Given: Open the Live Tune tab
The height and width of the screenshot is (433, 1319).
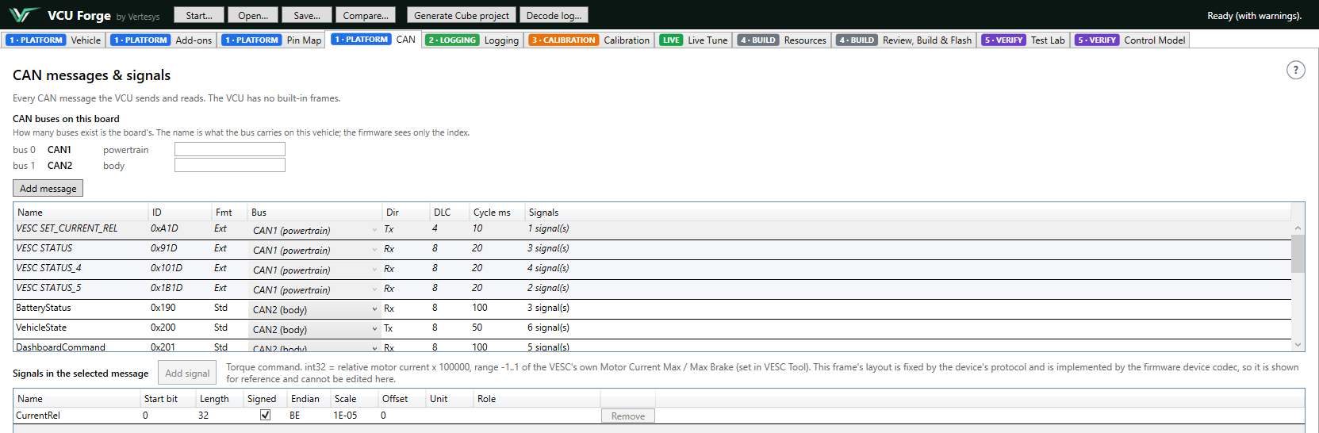Looking at the screenshot, I should tap(694, 40).
